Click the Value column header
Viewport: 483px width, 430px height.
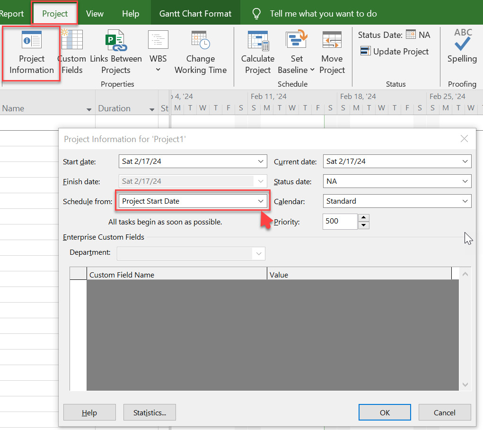tap(359, 275)
